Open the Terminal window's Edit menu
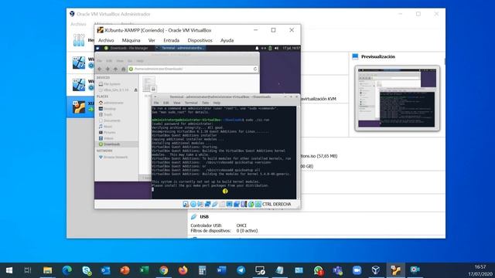Image resolution: width=495 pixels, height=278 pixels. click(x=166, y=103)
